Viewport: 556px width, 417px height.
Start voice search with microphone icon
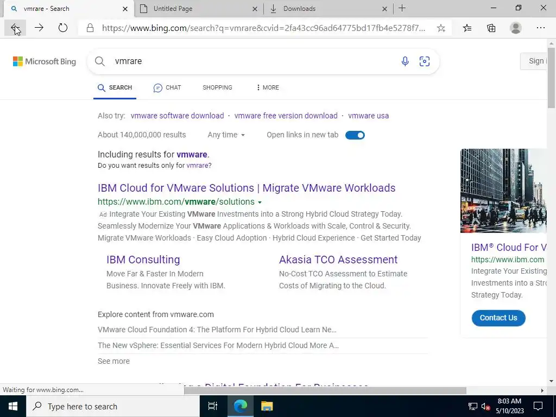click(x=405, y=61)
